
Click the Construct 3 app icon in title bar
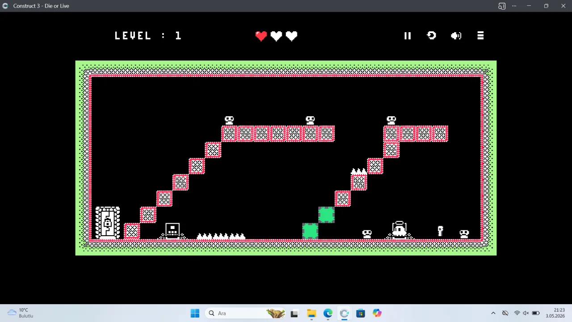[x=5, y=6]
